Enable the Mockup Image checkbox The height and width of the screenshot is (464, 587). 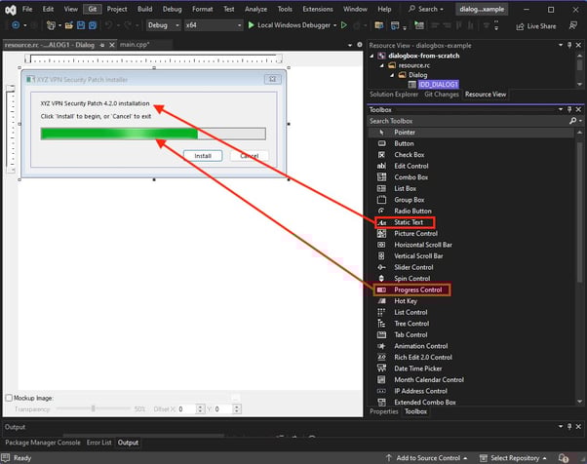[10, 398]
